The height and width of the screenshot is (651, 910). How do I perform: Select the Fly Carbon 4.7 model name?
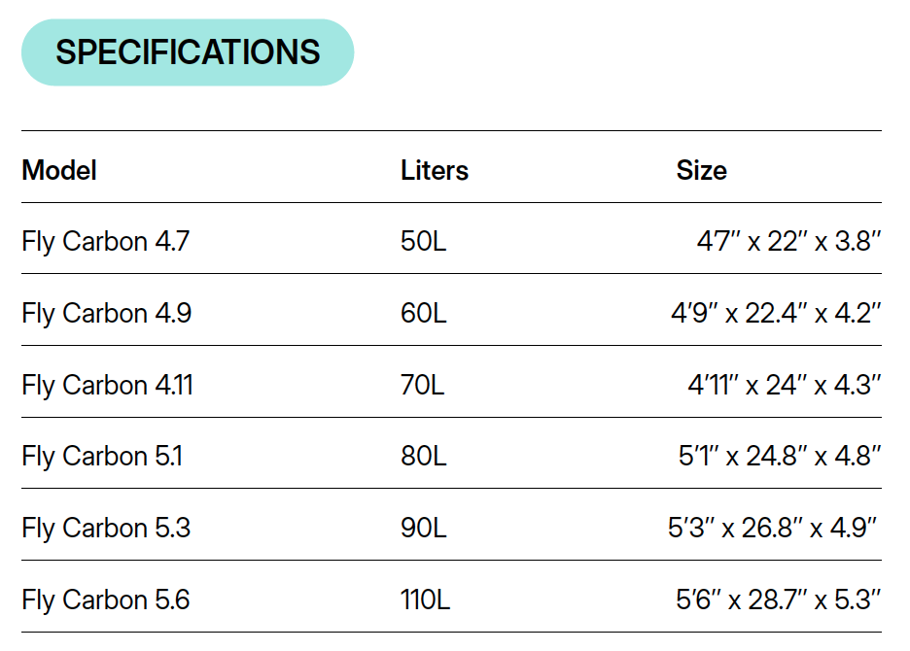(x=105, y=241)
